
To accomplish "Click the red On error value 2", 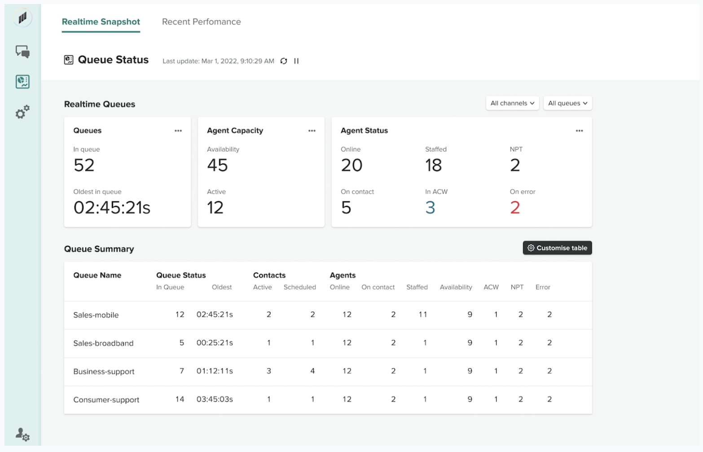I will tap(515, 208).
